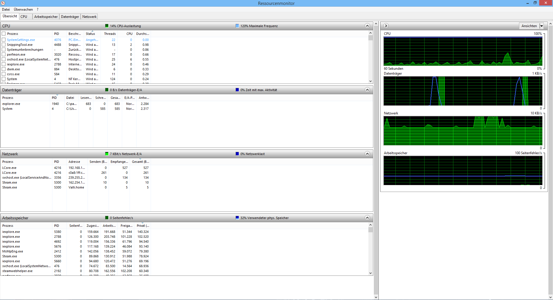Click the Ansichten button
Viewport: 553px width, 300px height.
tap(529, 26)
